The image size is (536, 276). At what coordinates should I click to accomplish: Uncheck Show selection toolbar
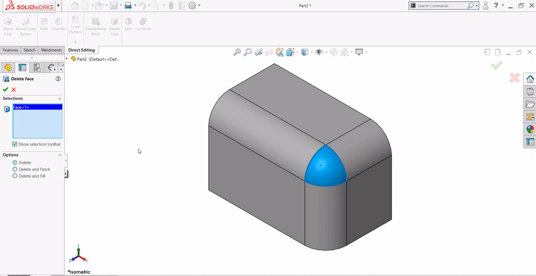[15, 144]
